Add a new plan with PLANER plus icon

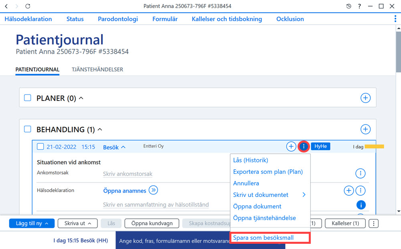(x=365, y=98)
